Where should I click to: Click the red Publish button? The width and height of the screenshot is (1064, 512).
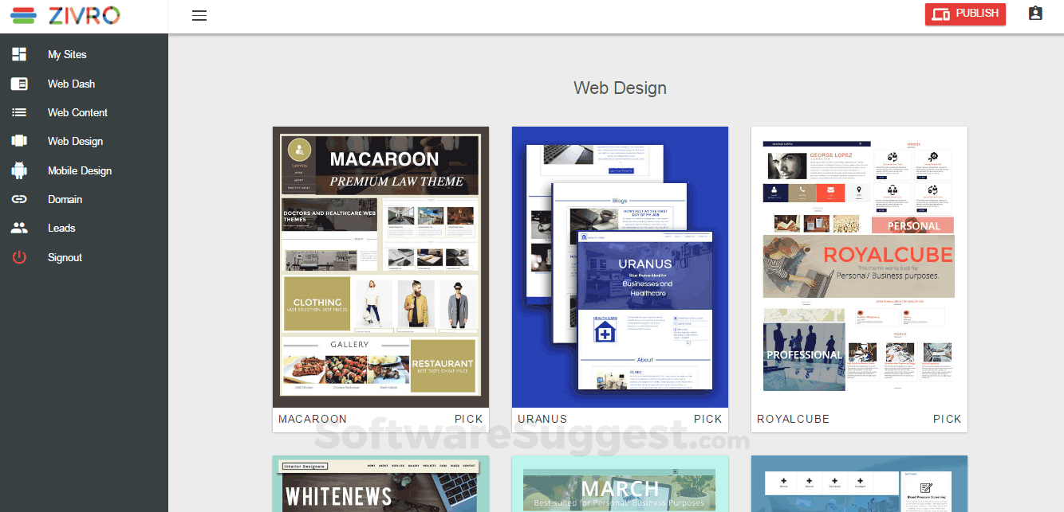[965, 14]
